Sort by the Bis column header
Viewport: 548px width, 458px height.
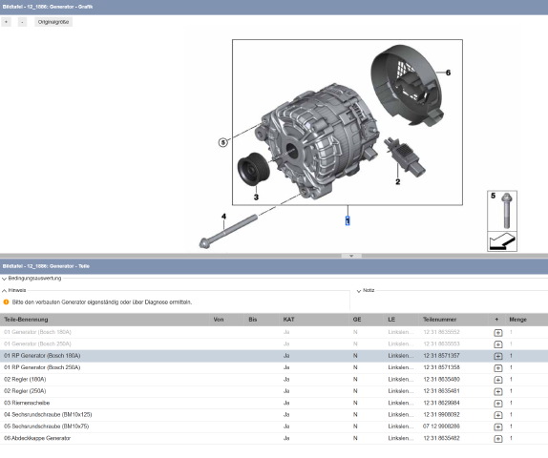[x=253, y=320]
